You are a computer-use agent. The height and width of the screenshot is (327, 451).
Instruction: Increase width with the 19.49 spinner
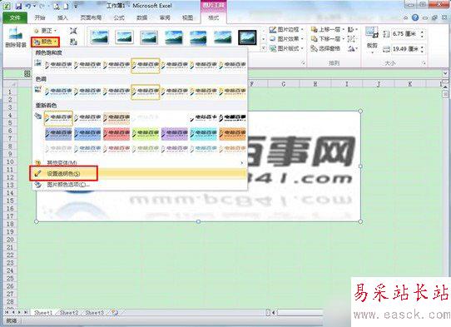(422, 47)
